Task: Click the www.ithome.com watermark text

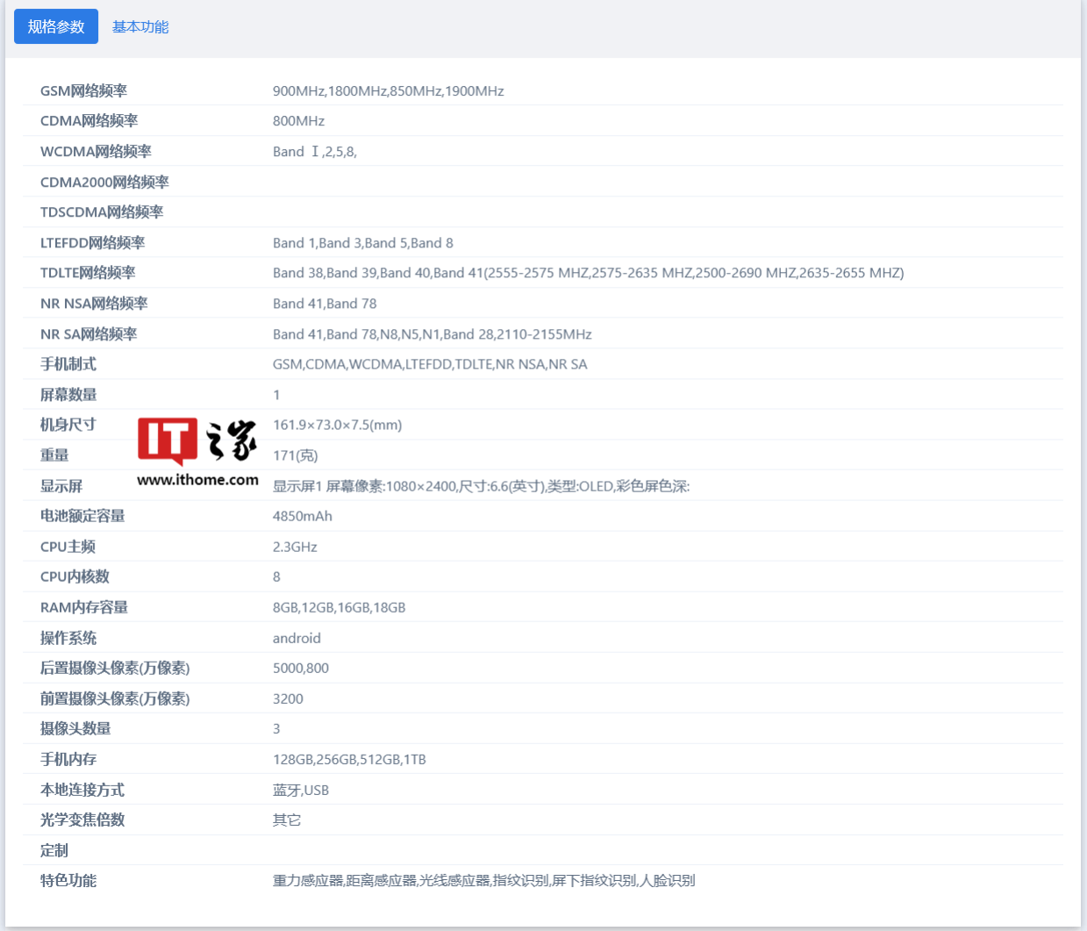Action: pos(197,480)
